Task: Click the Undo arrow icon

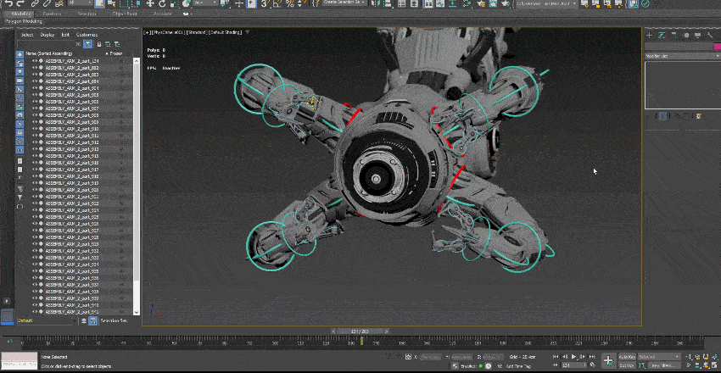Action: 8,3
